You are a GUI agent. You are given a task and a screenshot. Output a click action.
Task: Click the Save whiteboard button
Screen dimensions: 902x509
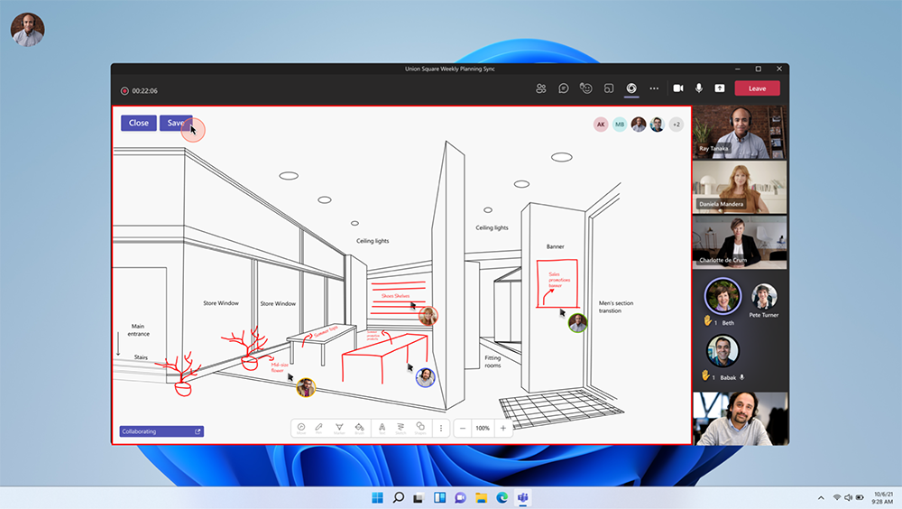click(x=176, y=123)
